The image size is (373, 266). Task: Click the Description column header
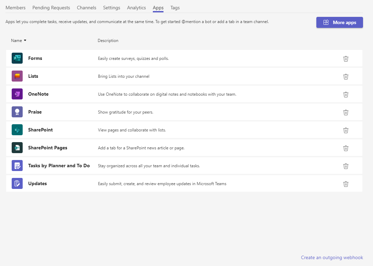(x=108, y=41)
